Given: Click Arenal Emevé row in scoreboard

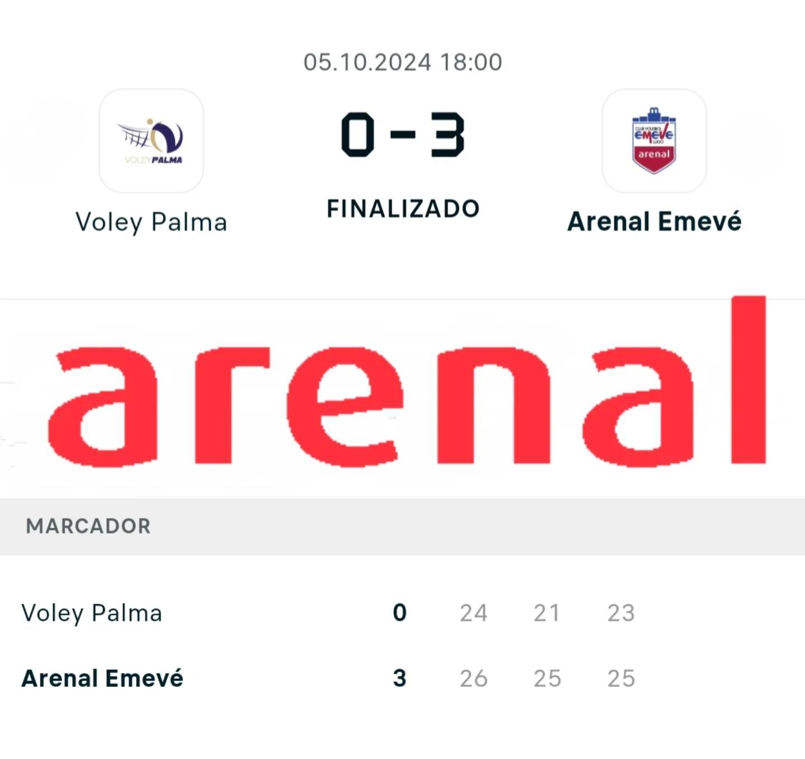Looking at the screenshot, I should tap(102, 679).
